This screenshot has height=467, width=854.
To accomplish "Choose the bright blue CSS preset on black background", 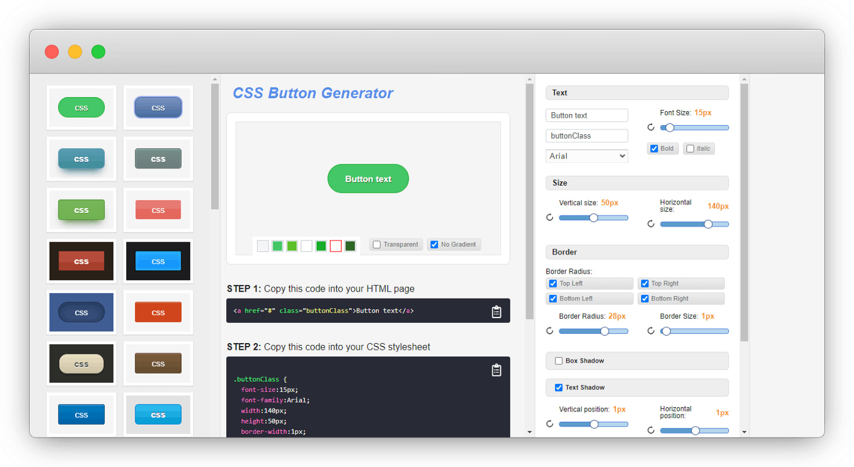I will pyautogui.click(x=158, y=261).
